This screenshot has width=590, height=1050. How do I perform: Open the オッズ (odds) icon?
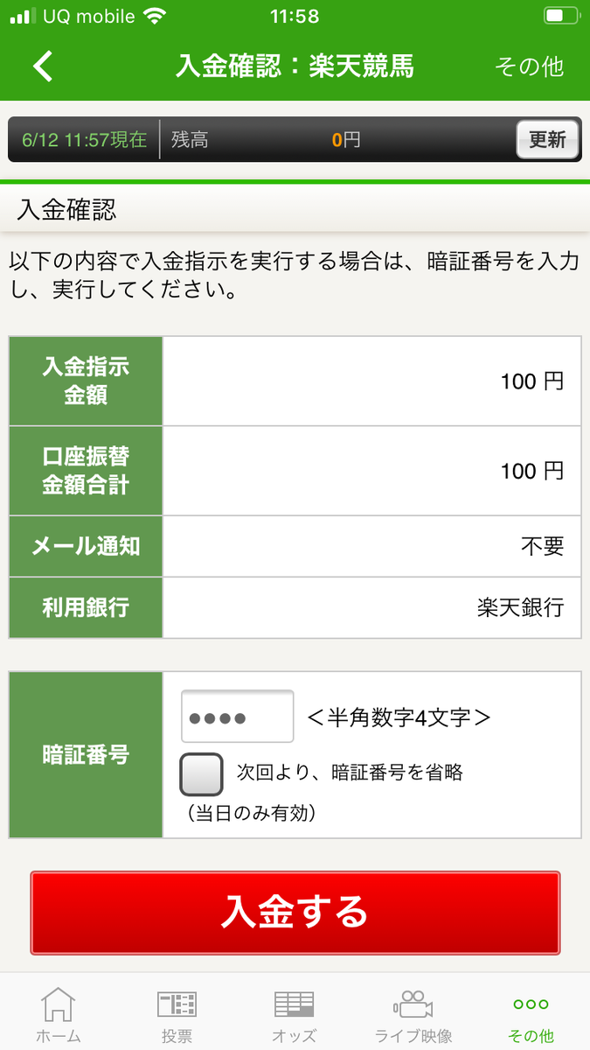[295, 1011]
